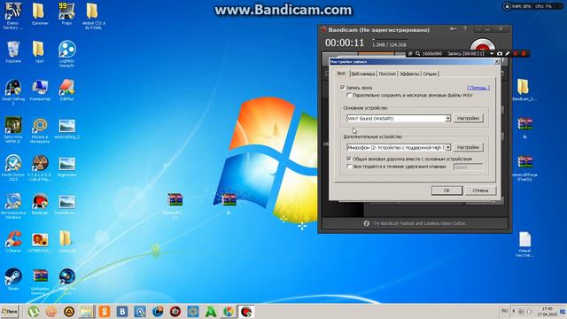The image size is (567, 319).
Task: Enable parallel saving to WAV files checkbox
Action: [x=349, y=96]
